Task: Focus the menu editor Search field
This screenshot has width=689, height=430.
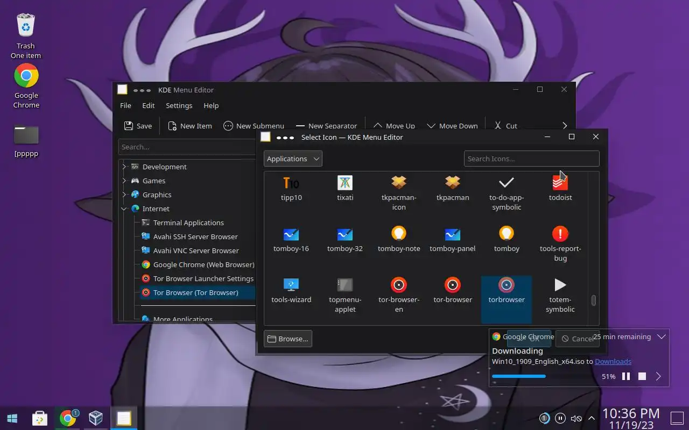Action: (x=187, y=147)
